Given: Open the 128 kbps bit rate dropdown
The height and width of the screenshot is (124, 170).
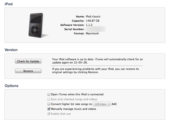Looking at the screenshot, I should click(x=102, y=104).
